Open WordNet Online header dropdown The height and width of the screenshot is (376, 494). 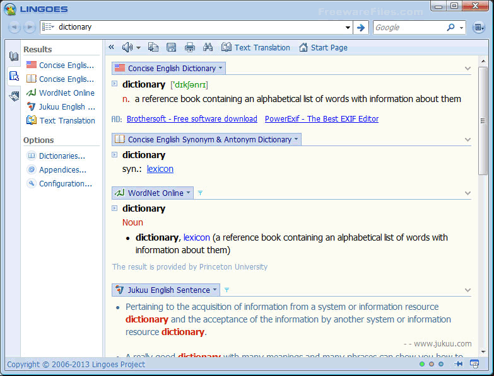189,192
